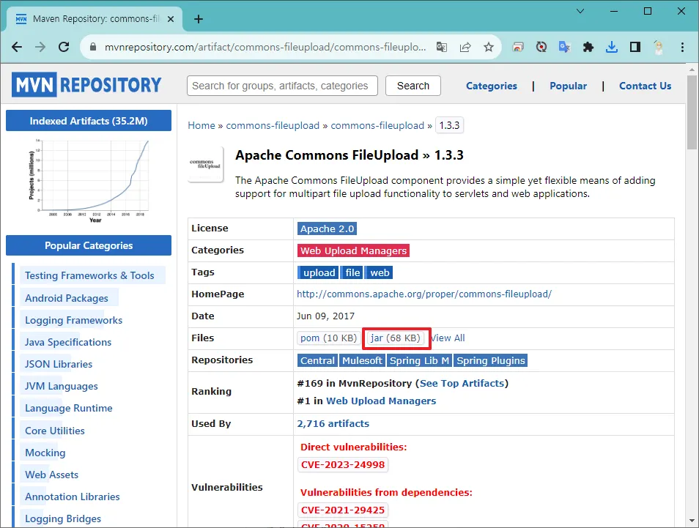Expand the tab search chevron
Screen dimensions: 699x528
coord(580,11)
